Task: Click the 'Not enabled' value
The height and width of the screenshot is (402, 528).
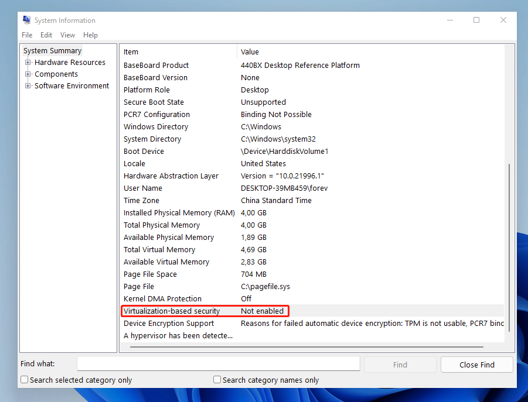Action: [x=262, y=311]
